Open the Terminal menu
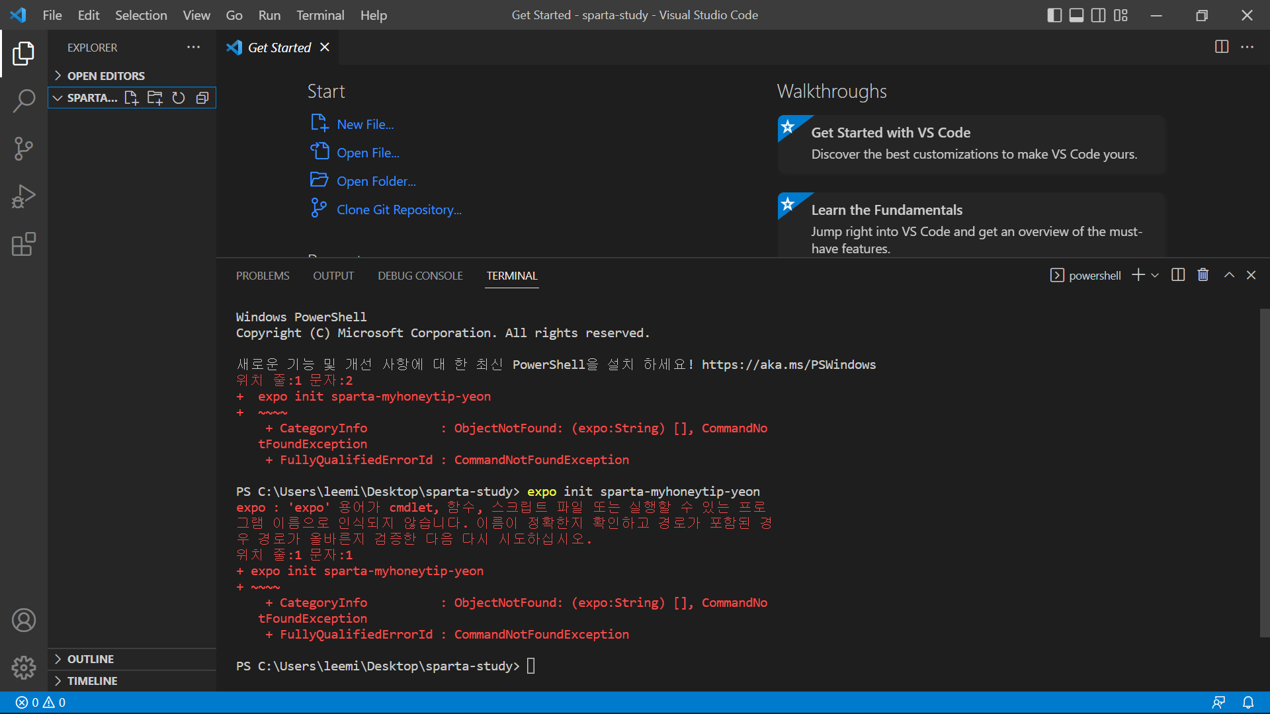This screenshot has height=714, width=1270. click(320, 15)
